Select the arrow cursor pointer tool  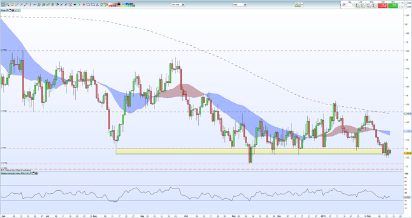tap(3, 4)
